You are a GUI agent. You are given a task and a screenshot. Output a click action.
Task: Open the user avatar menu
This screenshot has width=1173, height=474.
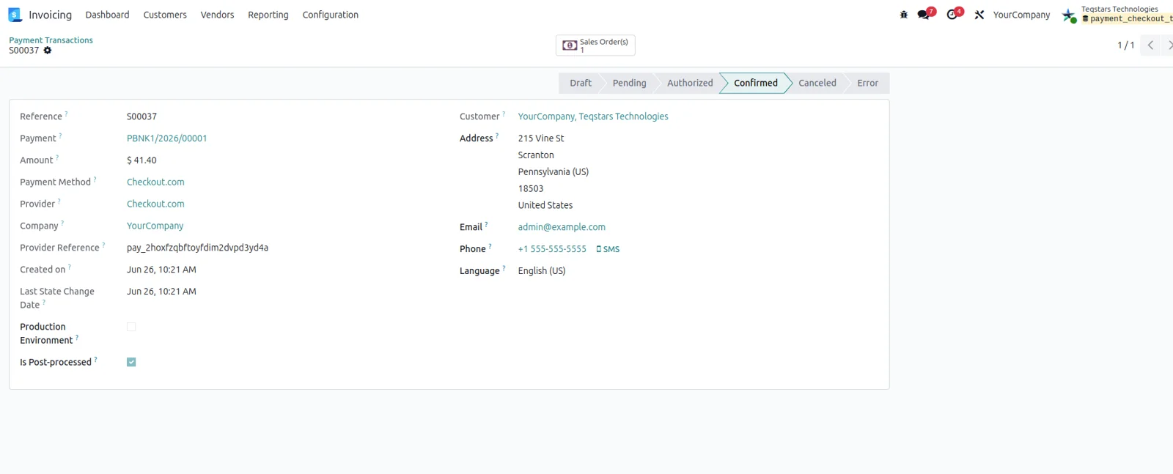(x=1069, y=15)
